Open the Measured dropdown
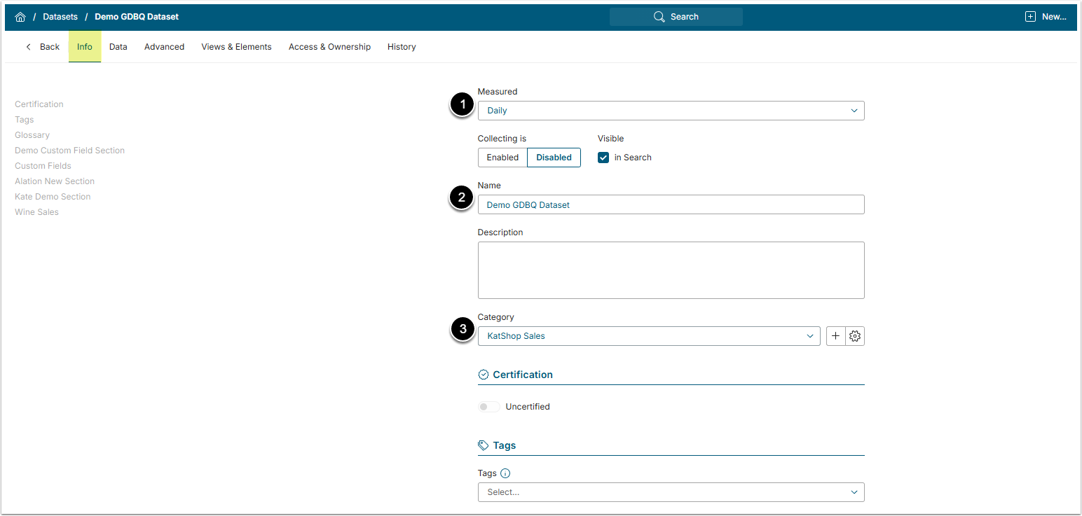 click(x=671, y=111)
